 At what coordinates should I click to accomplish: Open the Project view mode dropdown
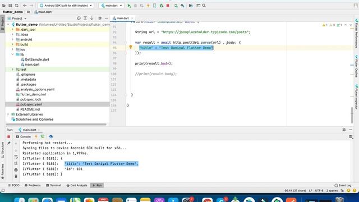click(x=17, y=19)
